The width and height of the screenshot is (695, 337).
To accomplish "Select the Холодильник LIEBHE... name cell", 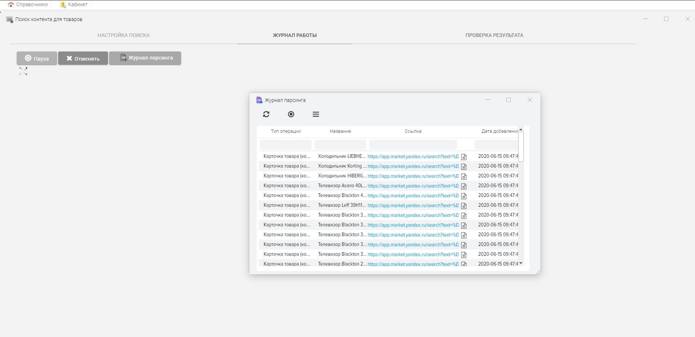I will (342, 156).
